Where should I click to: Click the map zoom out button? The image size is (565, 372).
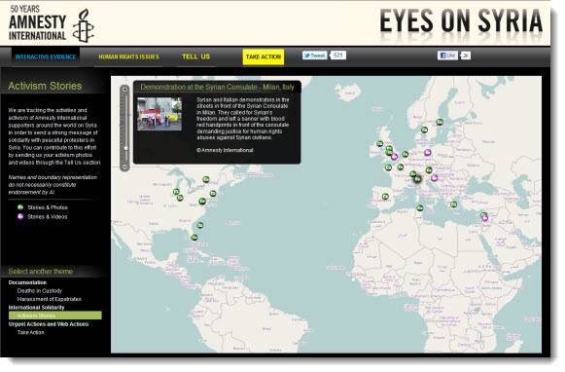[124, 167]
